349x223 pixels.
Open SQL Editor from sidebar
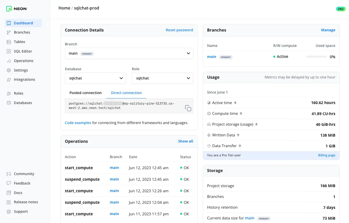[x=23, y=51]
